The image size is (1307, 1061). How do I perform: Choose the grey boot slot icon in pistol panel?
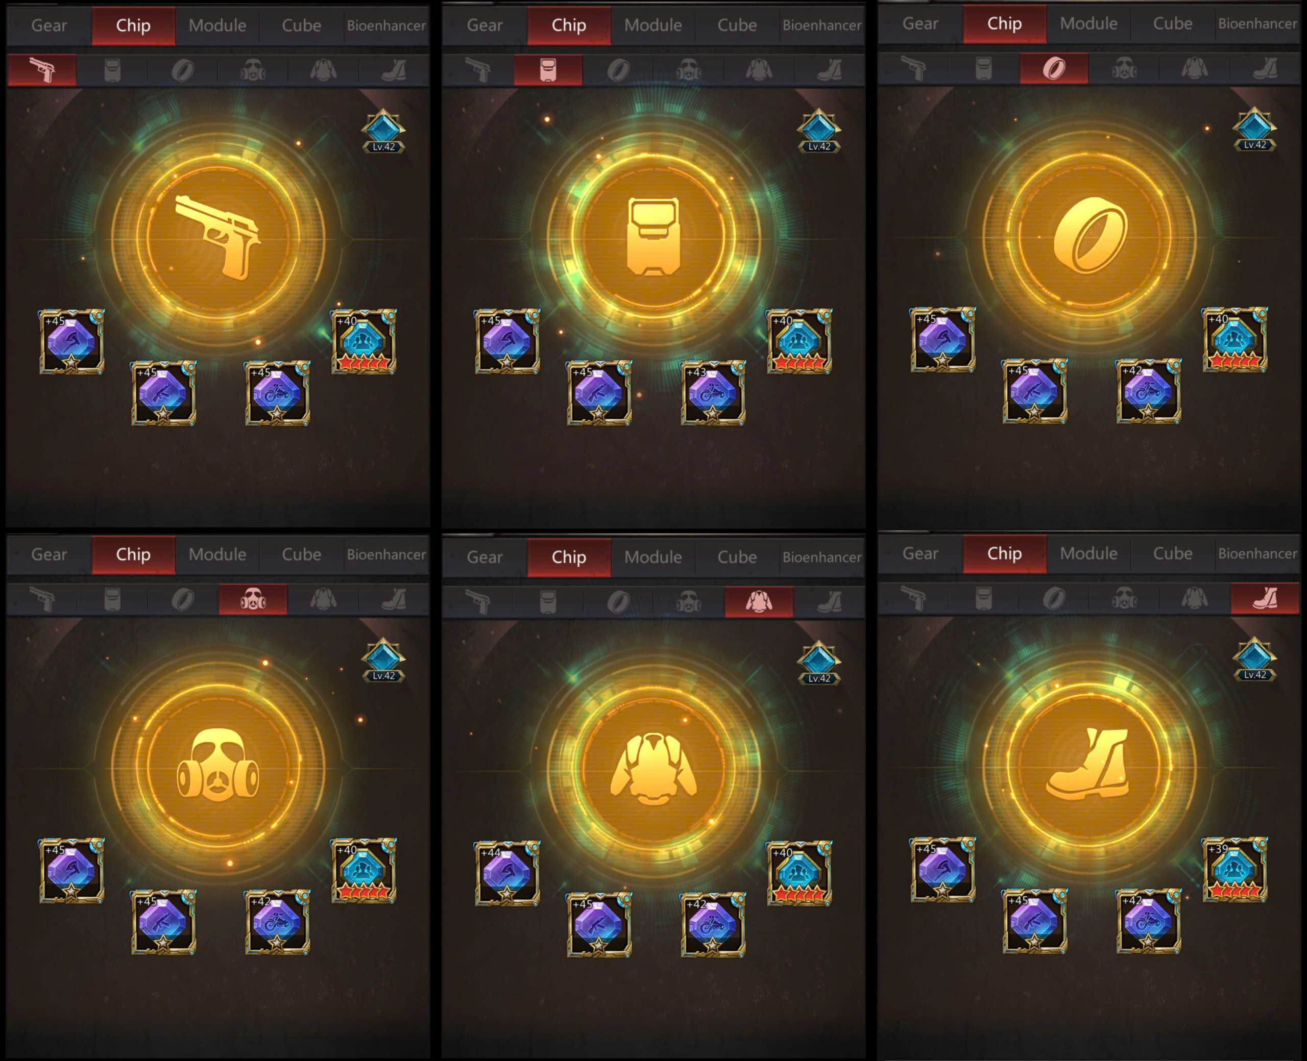tap(394, 70)
